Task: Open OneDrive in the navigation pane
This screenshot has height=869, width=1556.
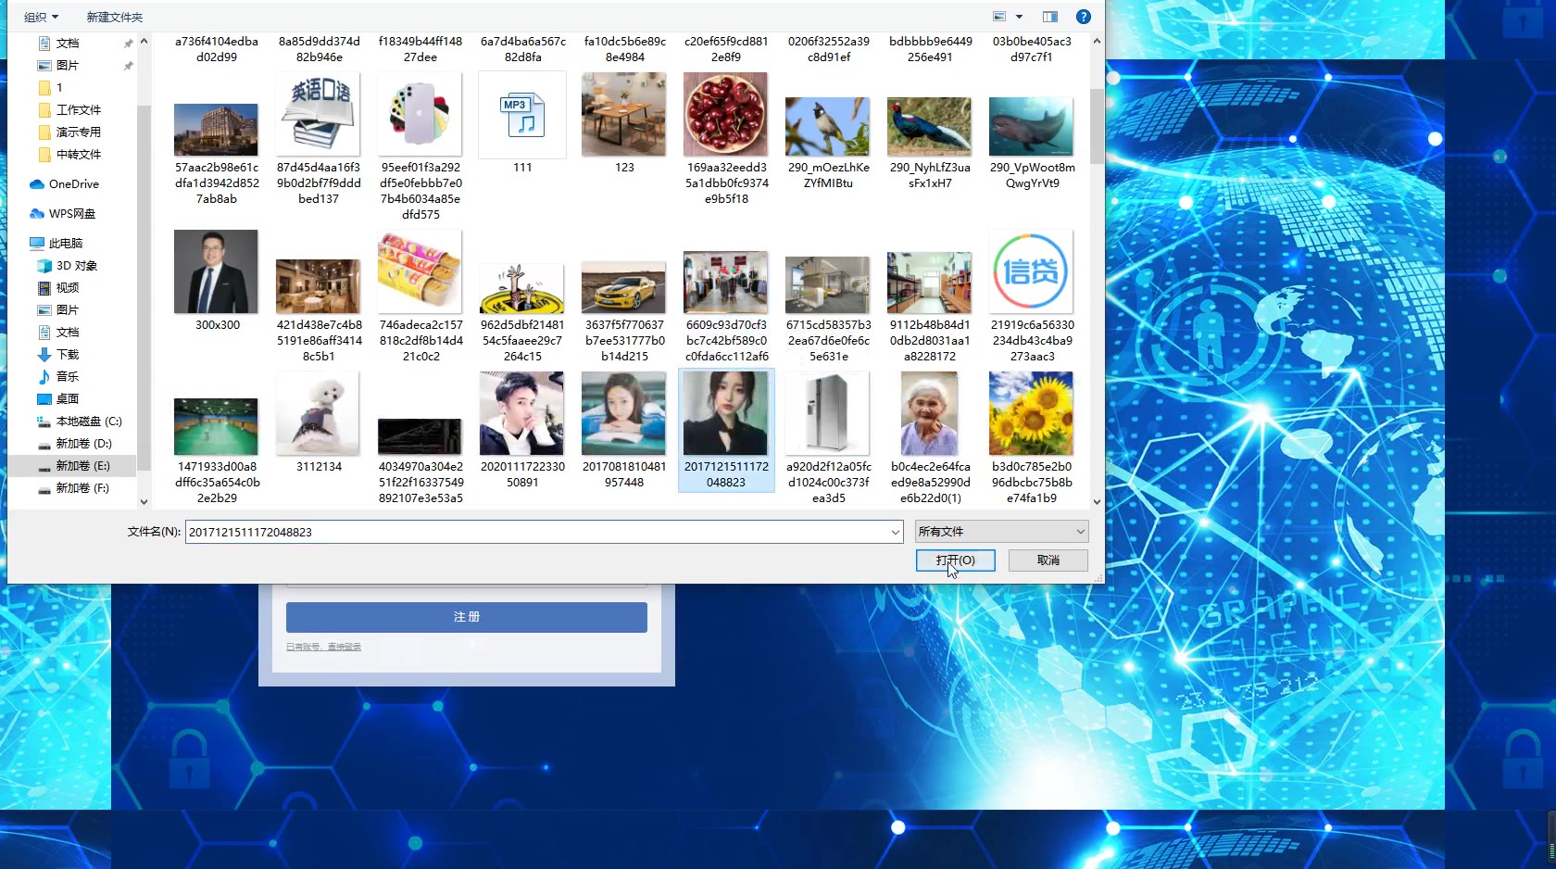Action: click(73, 184)
